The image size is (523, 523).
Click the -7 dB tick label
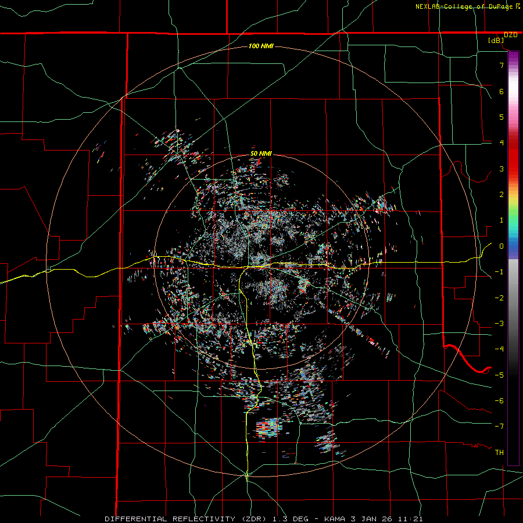coord(499,427)
